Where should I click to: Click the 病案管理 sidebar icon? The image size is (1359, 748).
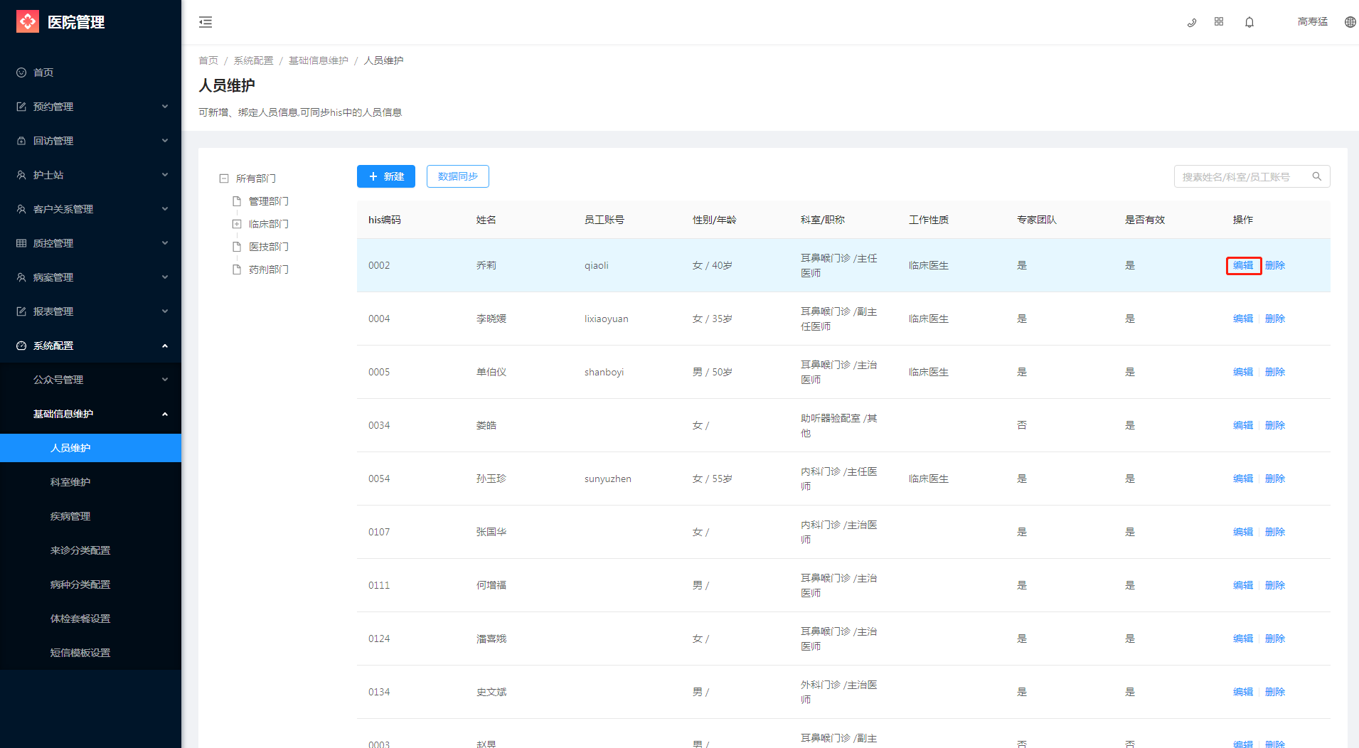[21, 277]
